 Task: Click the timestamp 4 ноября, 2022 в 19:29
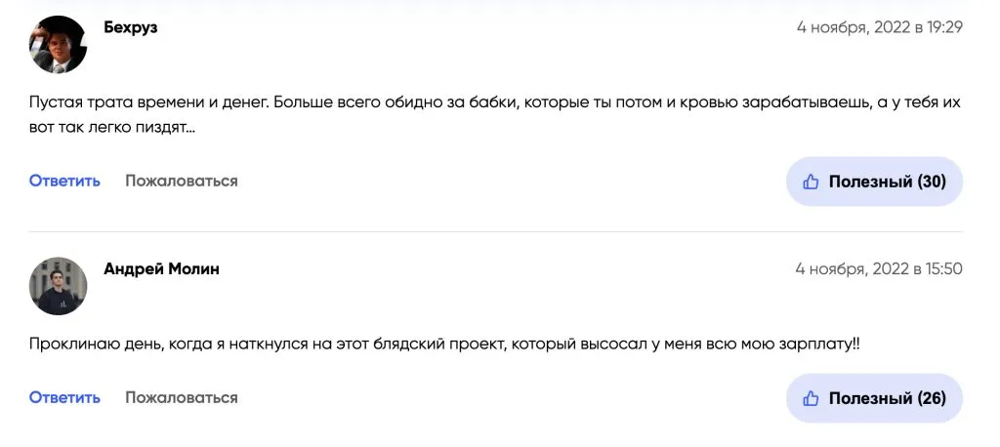click(880, 27)
